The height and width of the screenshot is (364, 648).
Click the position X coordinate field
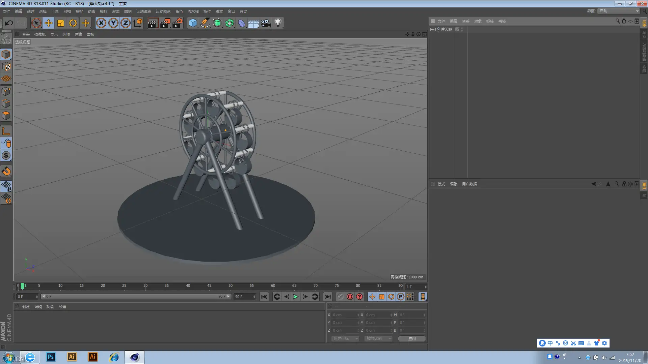tap(346, 315)
